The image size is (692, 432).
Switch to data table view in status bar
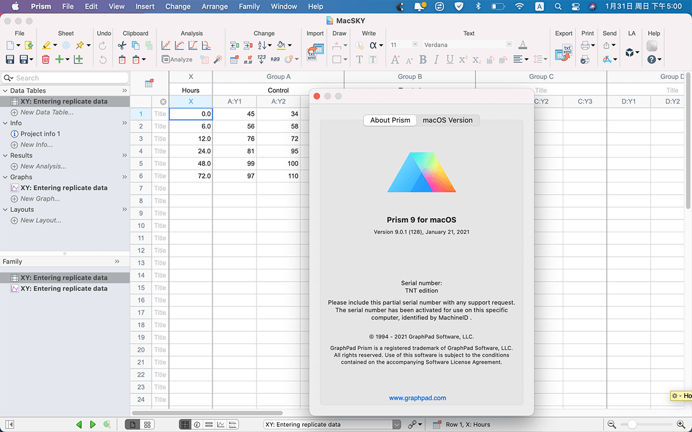click(x=185, y=425)
